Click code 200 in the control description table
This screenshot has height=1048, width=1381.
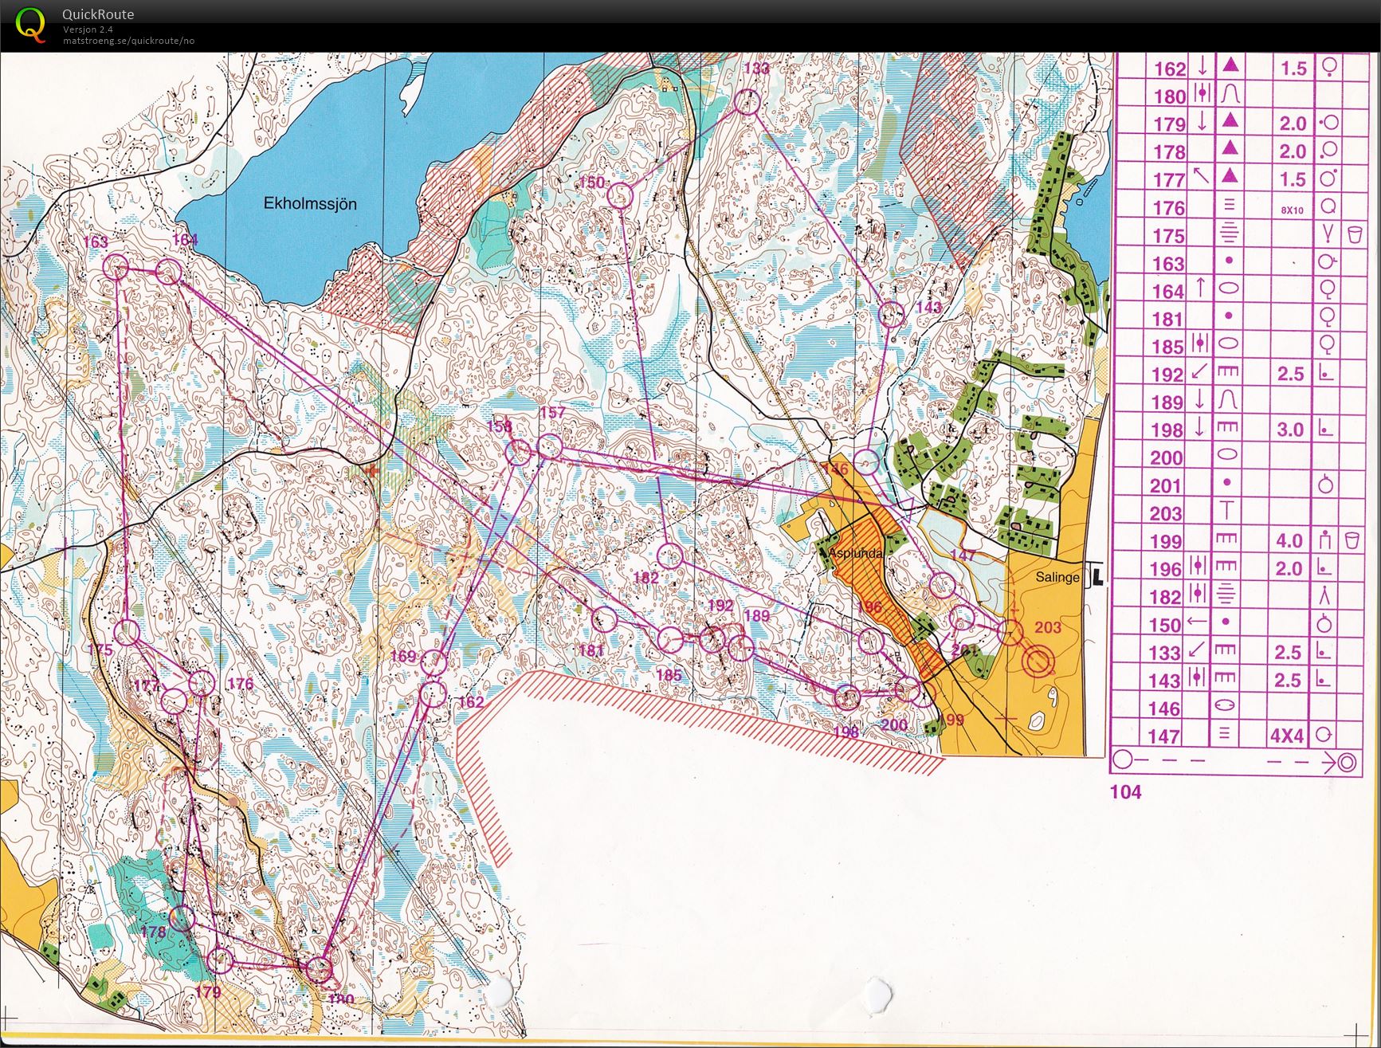(1167, 458)
